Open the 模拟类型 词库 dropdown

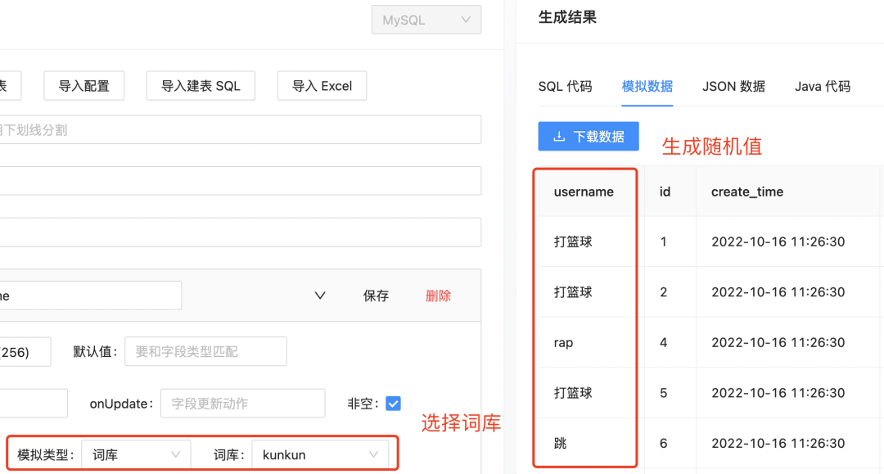coord(136,454)
